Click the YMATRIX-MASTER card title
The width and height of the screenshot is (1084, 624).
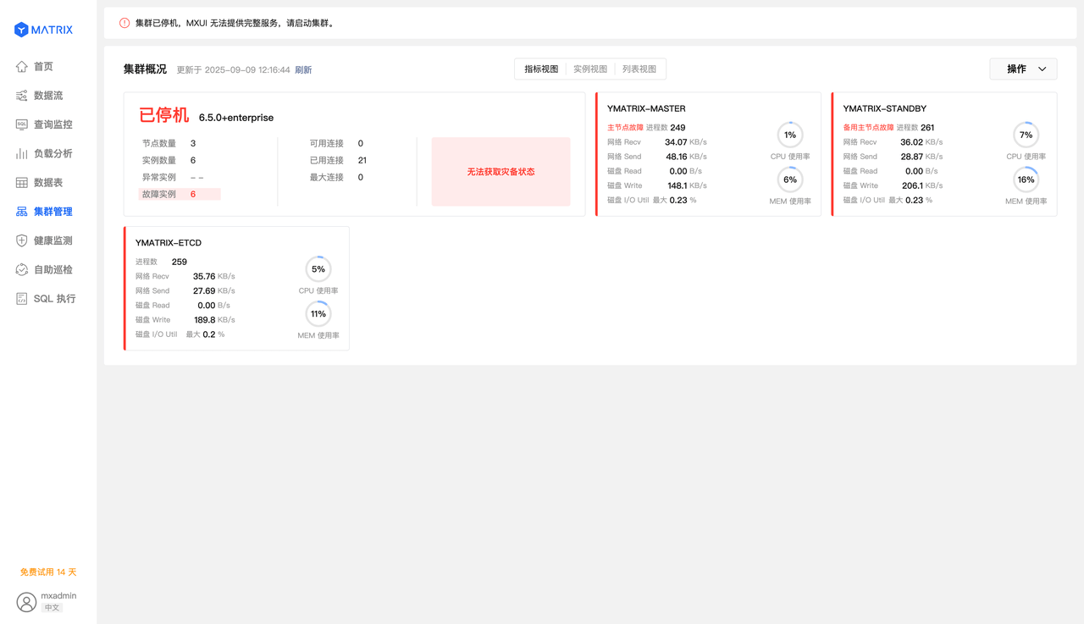tap(646, 108)
